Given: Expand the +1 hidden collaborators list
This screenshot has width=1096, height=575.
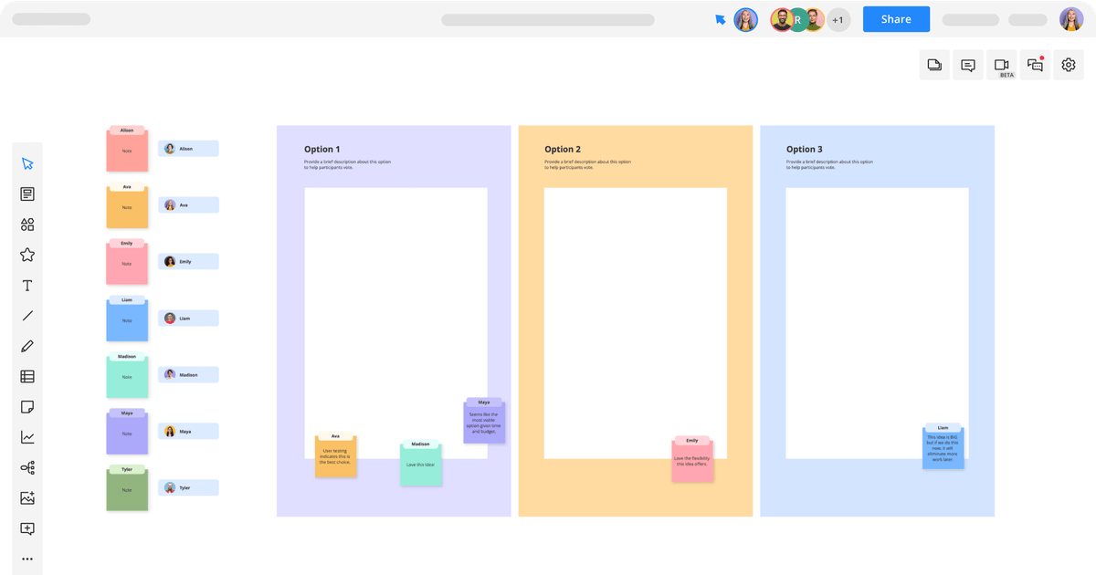Looking at the screenshot, I should point(838,18).
